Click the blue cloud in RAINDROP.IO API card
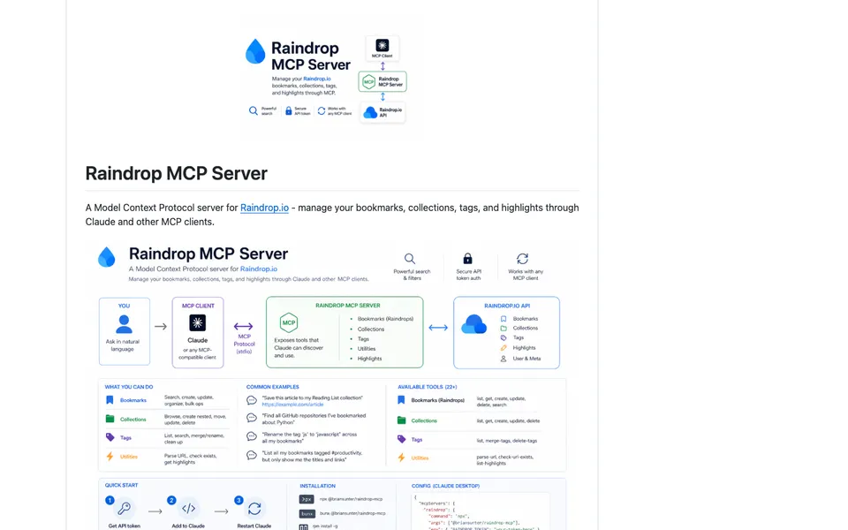This screenshot has width=848, height=530. (473, 324)
